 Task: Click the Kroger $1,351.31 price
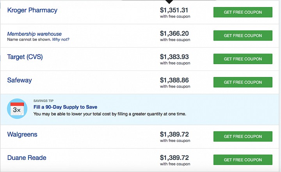click(174, 10)
